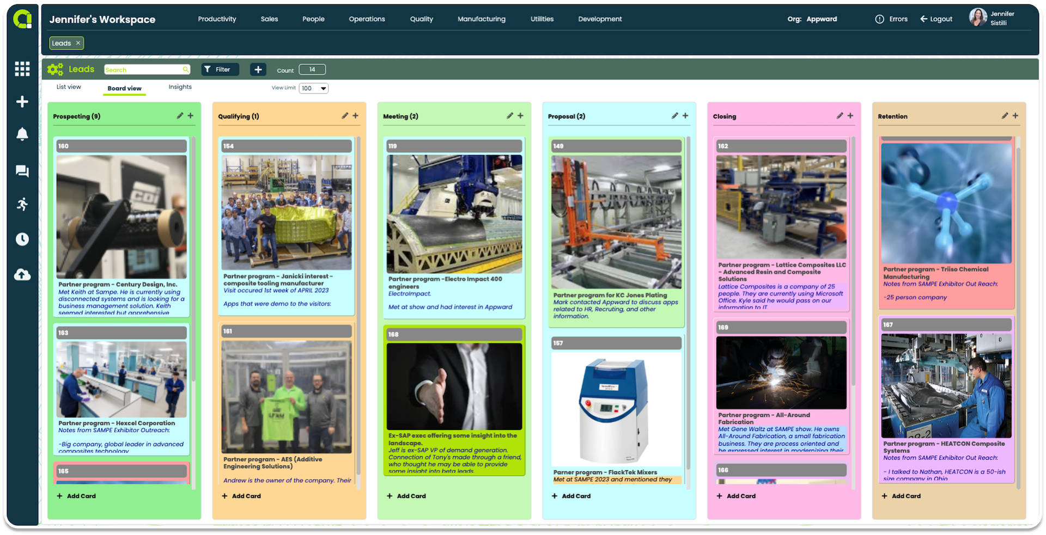Viewport: 1046px width, 535px height.
Task: Click Add Card in Meeting column
Action: (406, 496)
